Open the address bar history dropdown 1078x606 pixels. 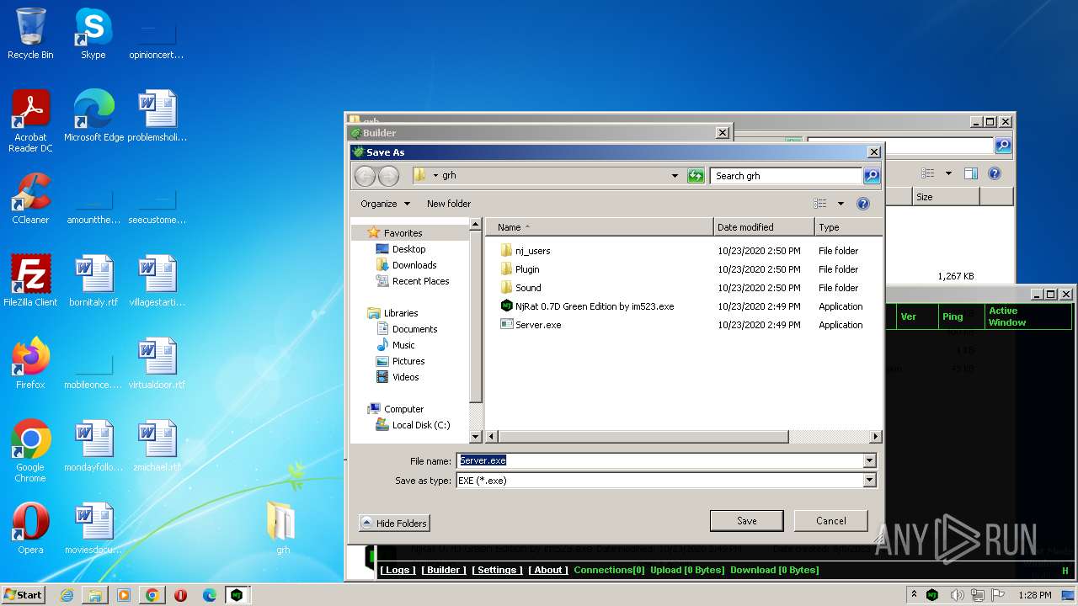[x=675, y=176]
